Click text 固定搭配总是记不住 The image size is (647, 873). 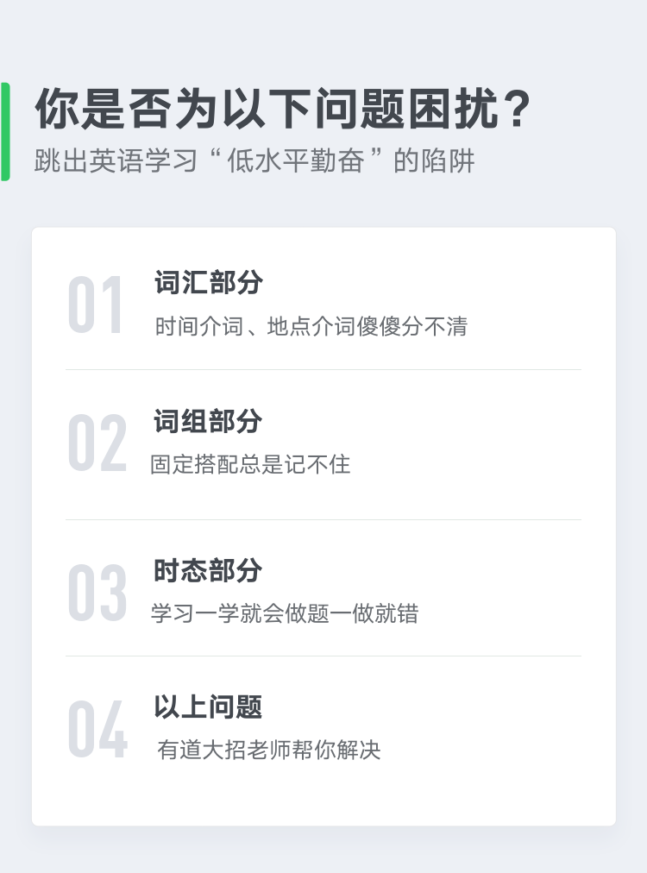click(250, 464)
